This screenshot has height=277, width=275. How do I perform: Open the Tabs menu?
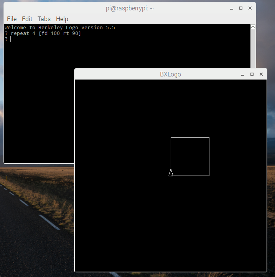44,19
